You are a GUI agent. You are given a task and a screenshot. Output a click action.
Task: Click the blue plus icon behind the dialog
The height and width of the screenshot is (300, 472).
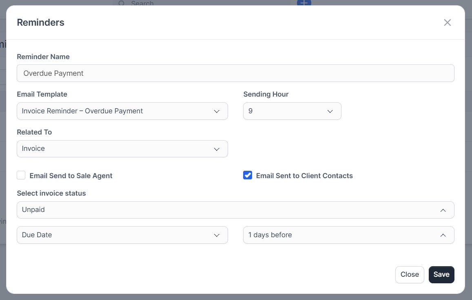click(x=304, y=3)
